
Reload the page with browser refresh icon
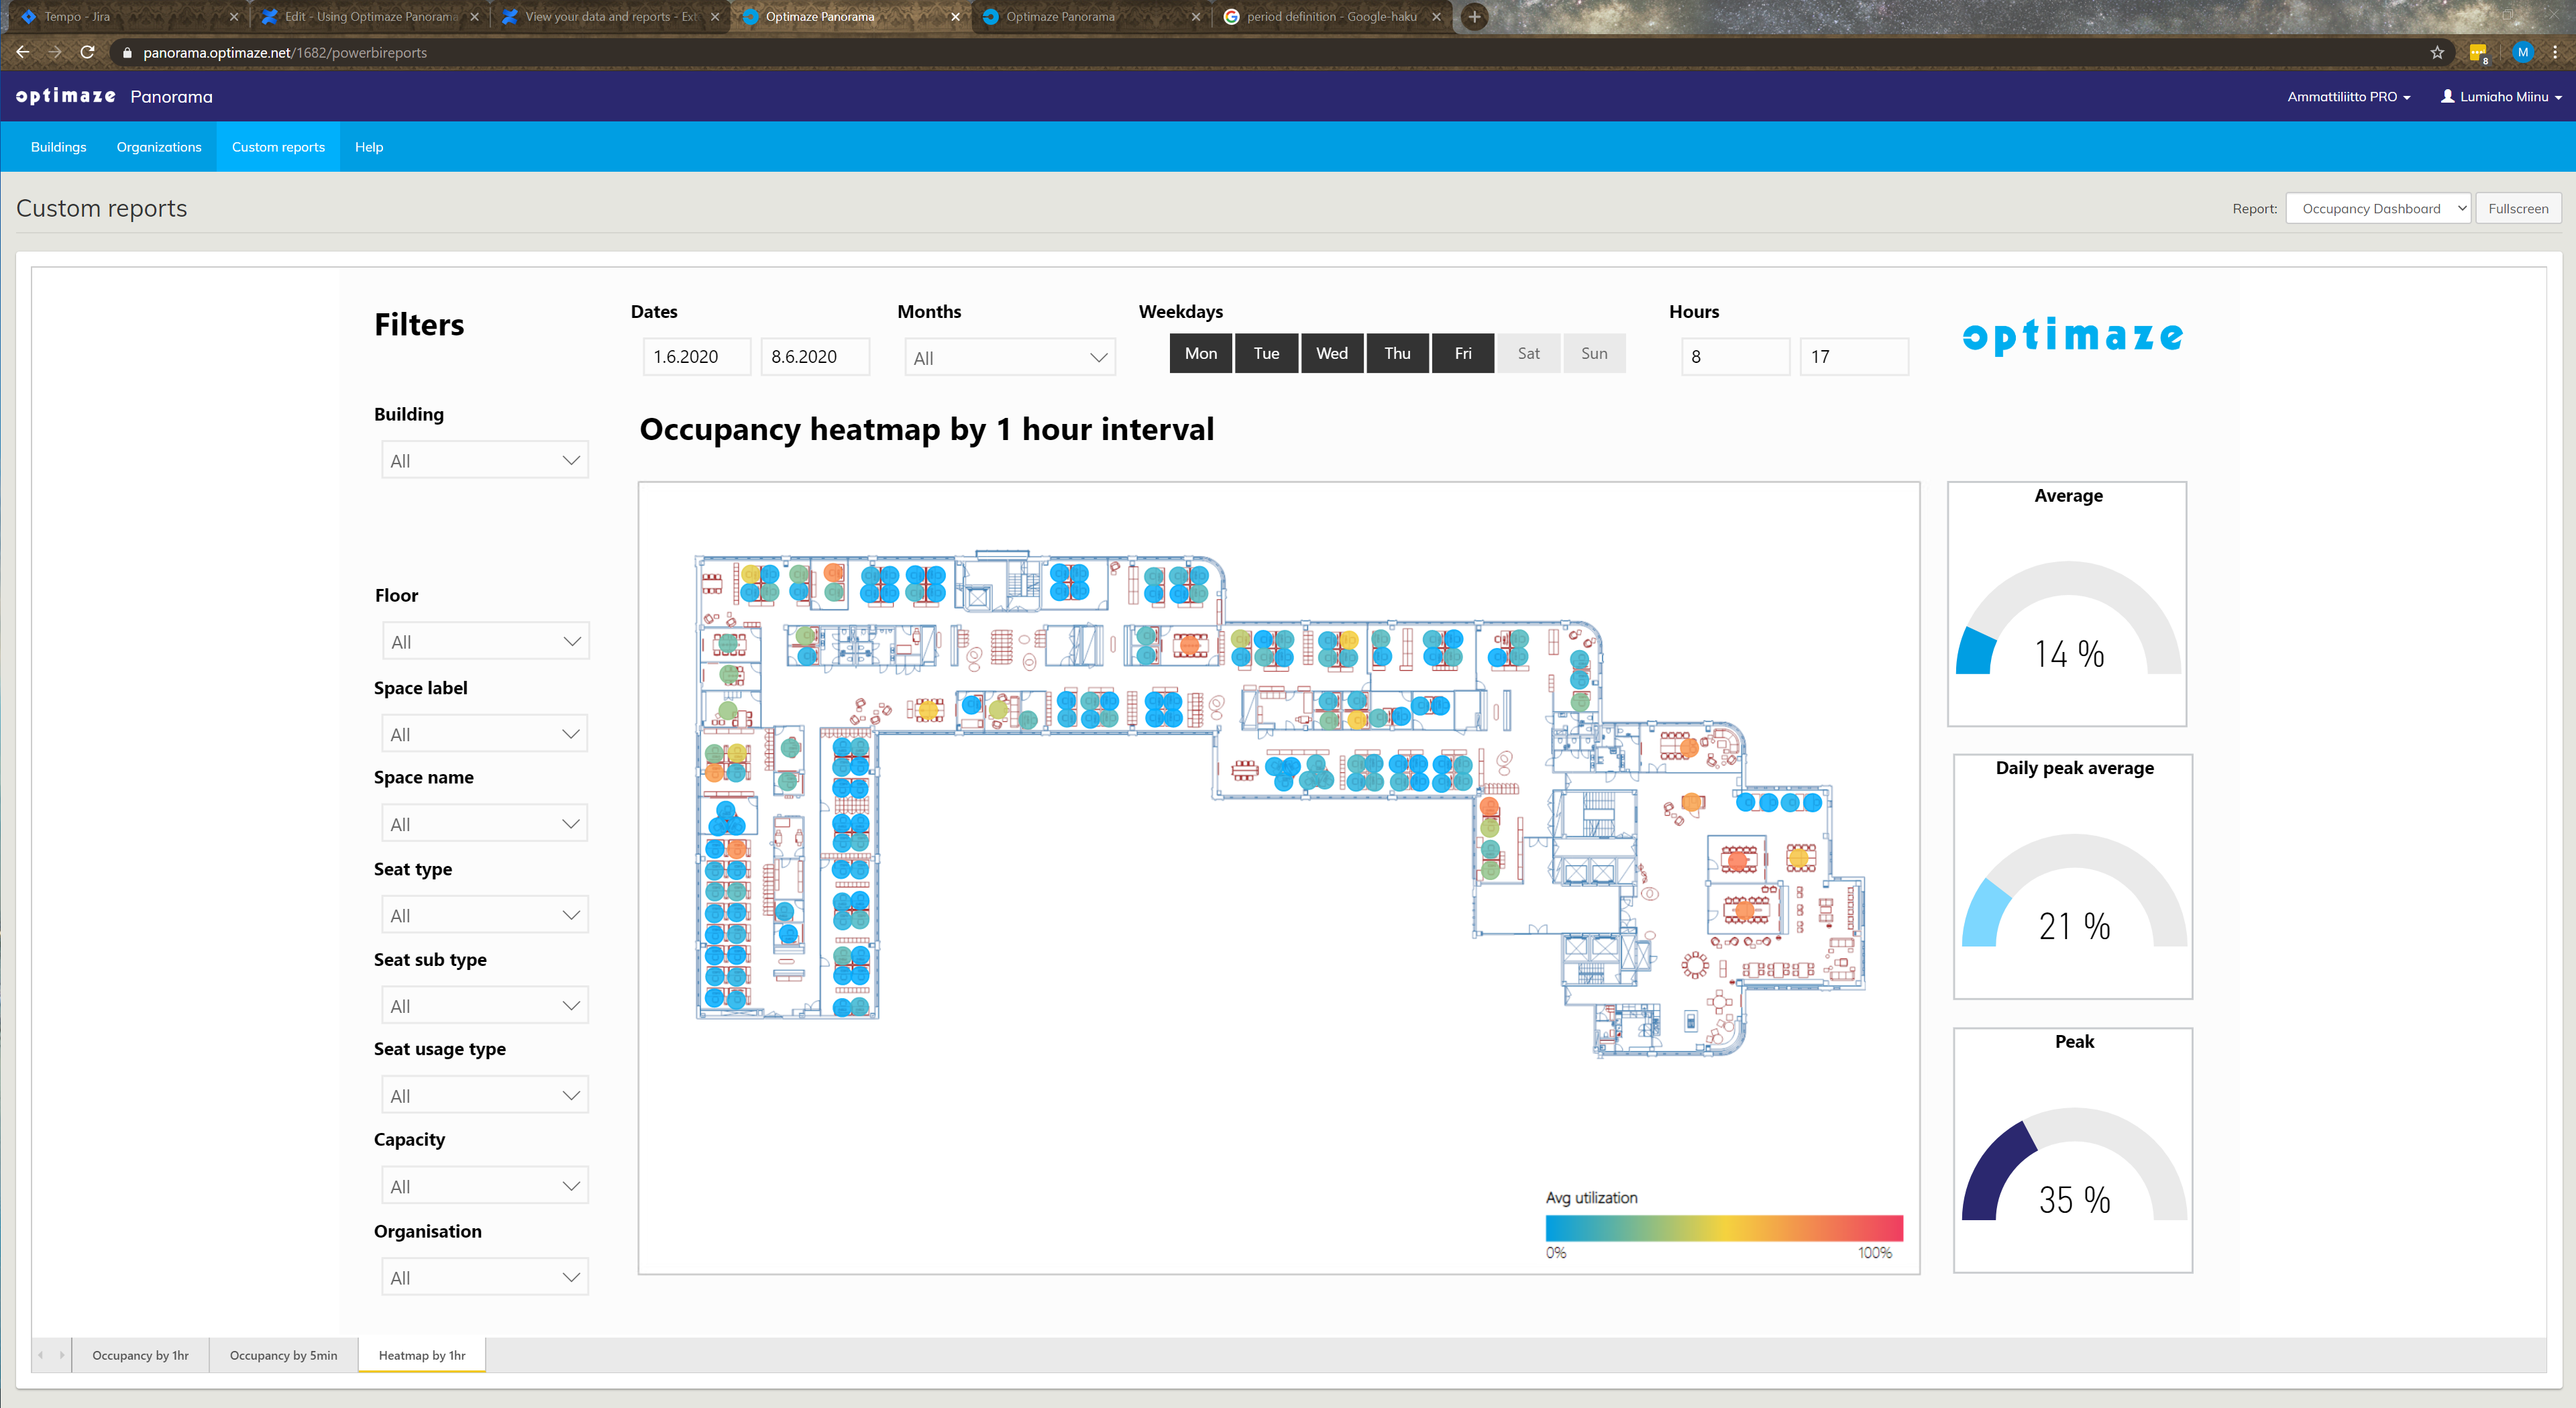point(88,52)
